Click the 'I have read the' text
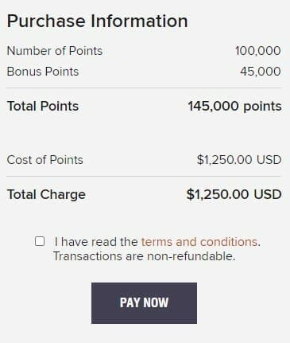 coord(96,242)
